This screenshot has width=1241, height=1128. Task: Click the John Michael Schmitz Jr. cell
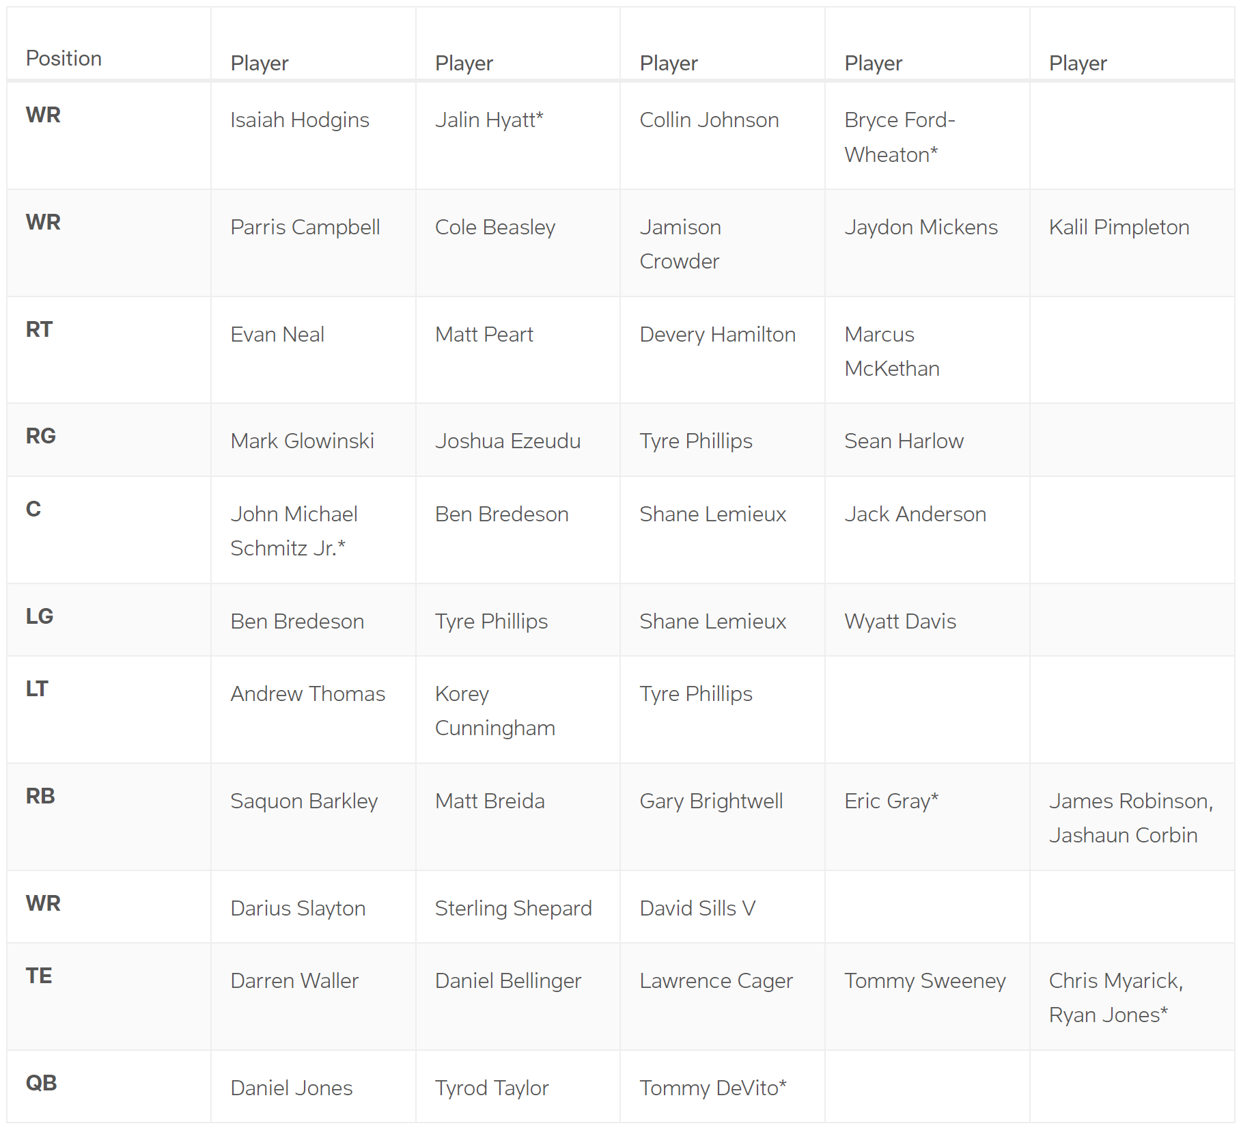294,531
